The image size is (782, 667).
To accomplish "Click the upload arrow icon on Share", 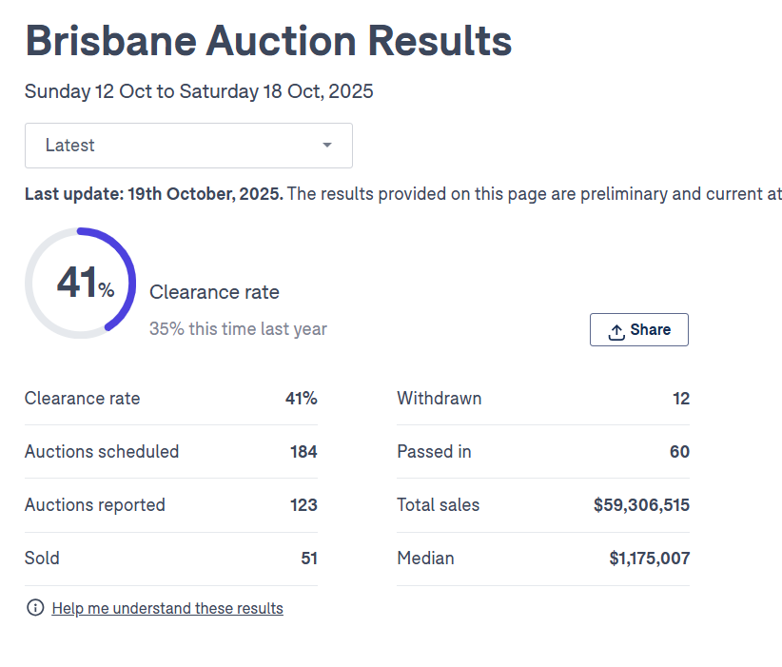I will [616, 330].
